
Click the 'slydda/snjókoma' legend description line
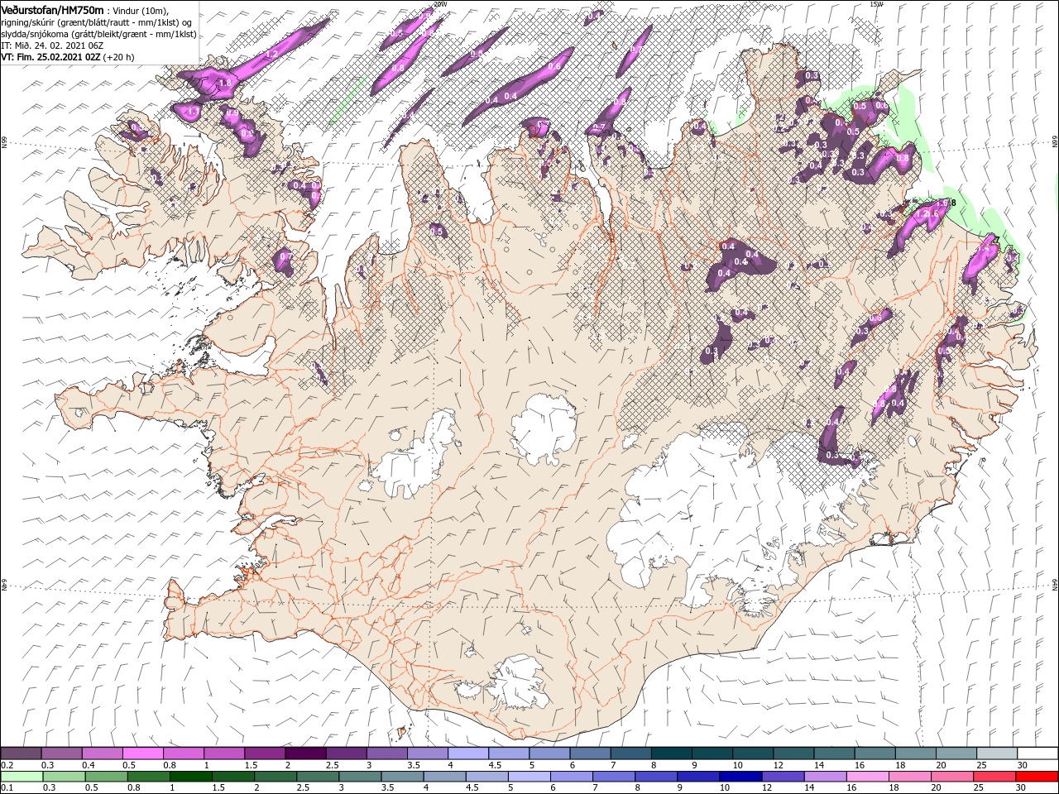(x=98, y=33)
